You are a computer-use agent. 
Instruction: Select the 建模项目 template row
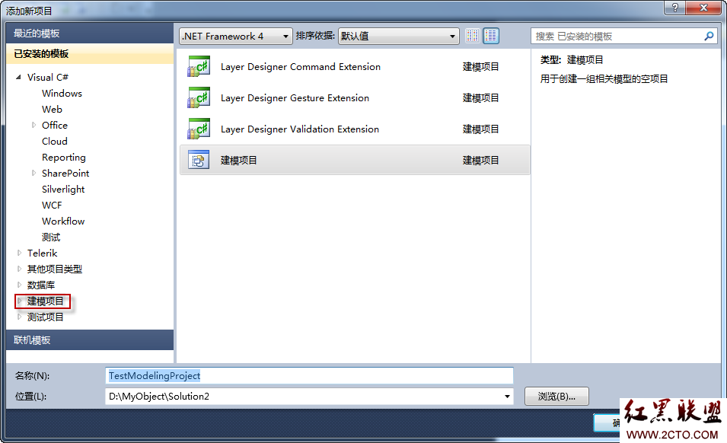point(355,160)
